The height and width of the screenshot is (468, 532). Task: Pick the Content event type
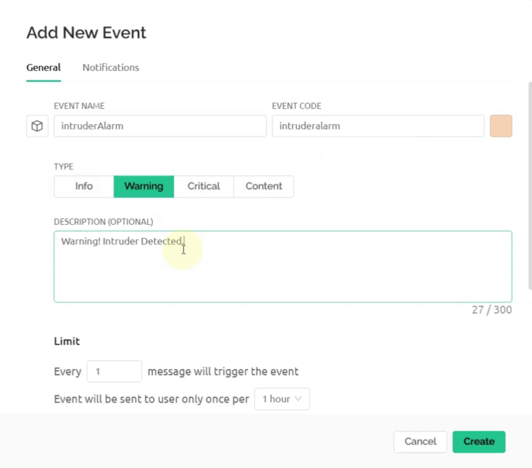point(263,186)
